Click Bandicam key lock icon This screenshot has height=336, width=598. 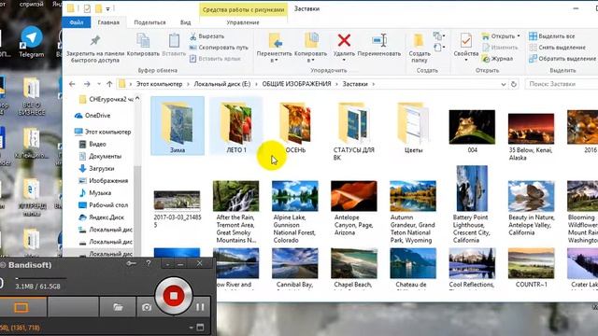coord(131,263)
